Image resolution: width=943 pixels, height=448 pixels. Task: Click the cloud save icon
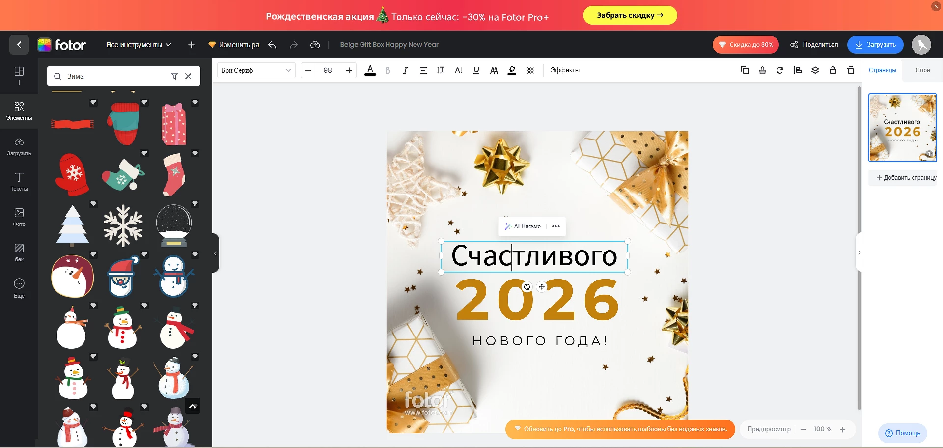315,45
